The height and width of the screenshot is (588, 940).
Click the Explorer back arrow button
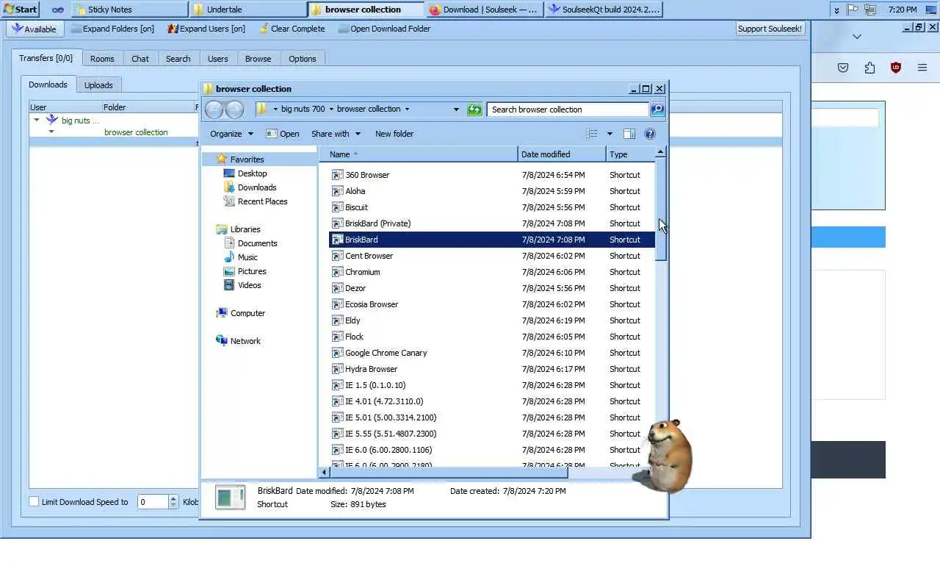pyautogui.click(x=214, y=110)
